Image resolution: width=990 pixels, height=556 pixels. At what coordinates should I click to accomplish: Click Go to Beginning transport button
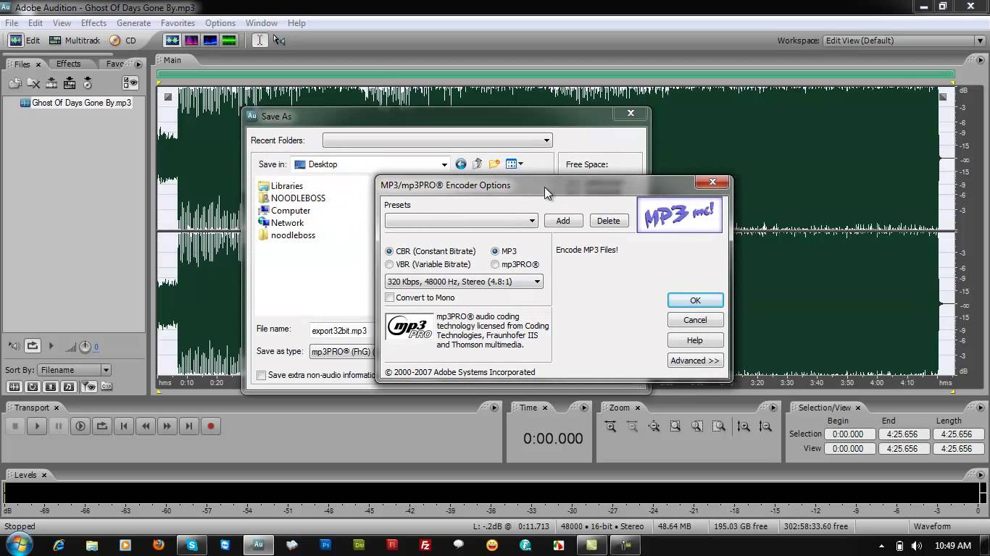click(x=124, y=426)
